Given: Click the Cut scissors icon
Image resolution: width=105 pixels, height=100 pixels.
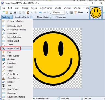Looking at the screenshot, I should coord(20,13).
